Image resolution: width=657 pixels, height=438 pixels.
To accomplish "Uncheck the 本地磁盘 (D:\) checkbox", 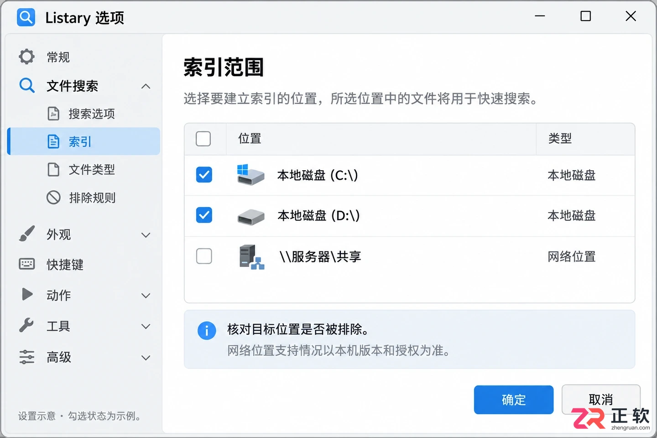I will [x=204, y=215].
